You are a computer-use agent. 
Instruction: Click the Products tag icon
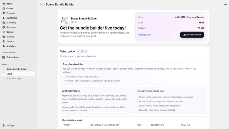point(4,13)
